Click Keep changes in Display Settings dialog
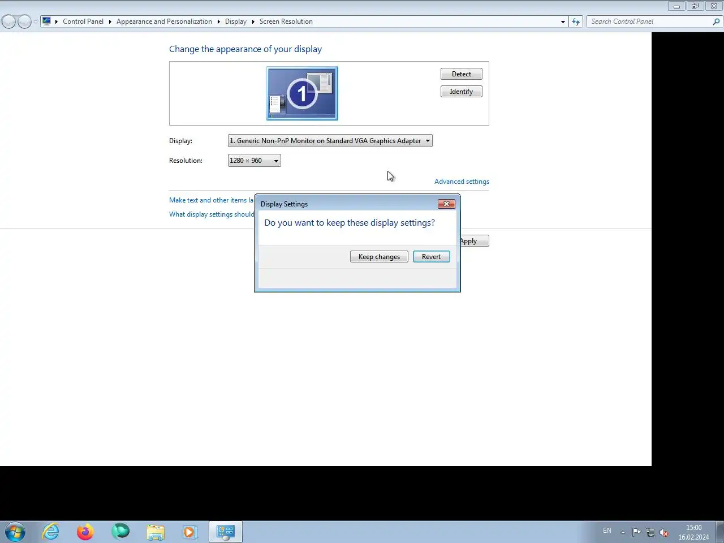724x543 pixels. pyautogui.click(x=379, y=257)
